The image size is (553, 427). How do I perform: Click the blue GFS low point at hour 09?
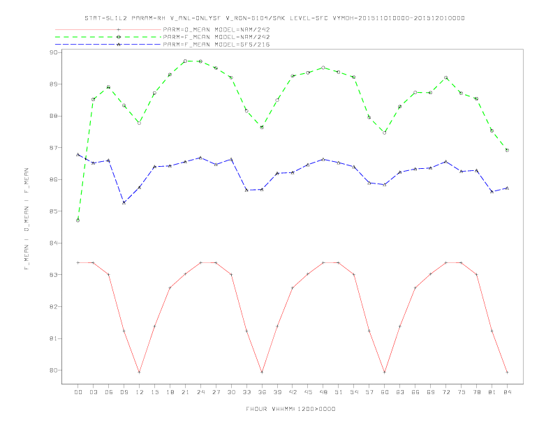coord(124,202)
